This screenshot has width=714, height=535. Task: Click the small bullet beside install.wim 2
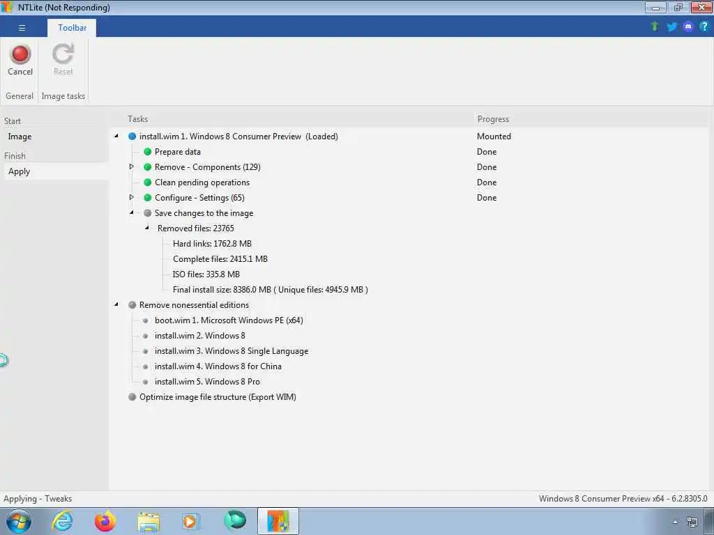click(145, 336)
